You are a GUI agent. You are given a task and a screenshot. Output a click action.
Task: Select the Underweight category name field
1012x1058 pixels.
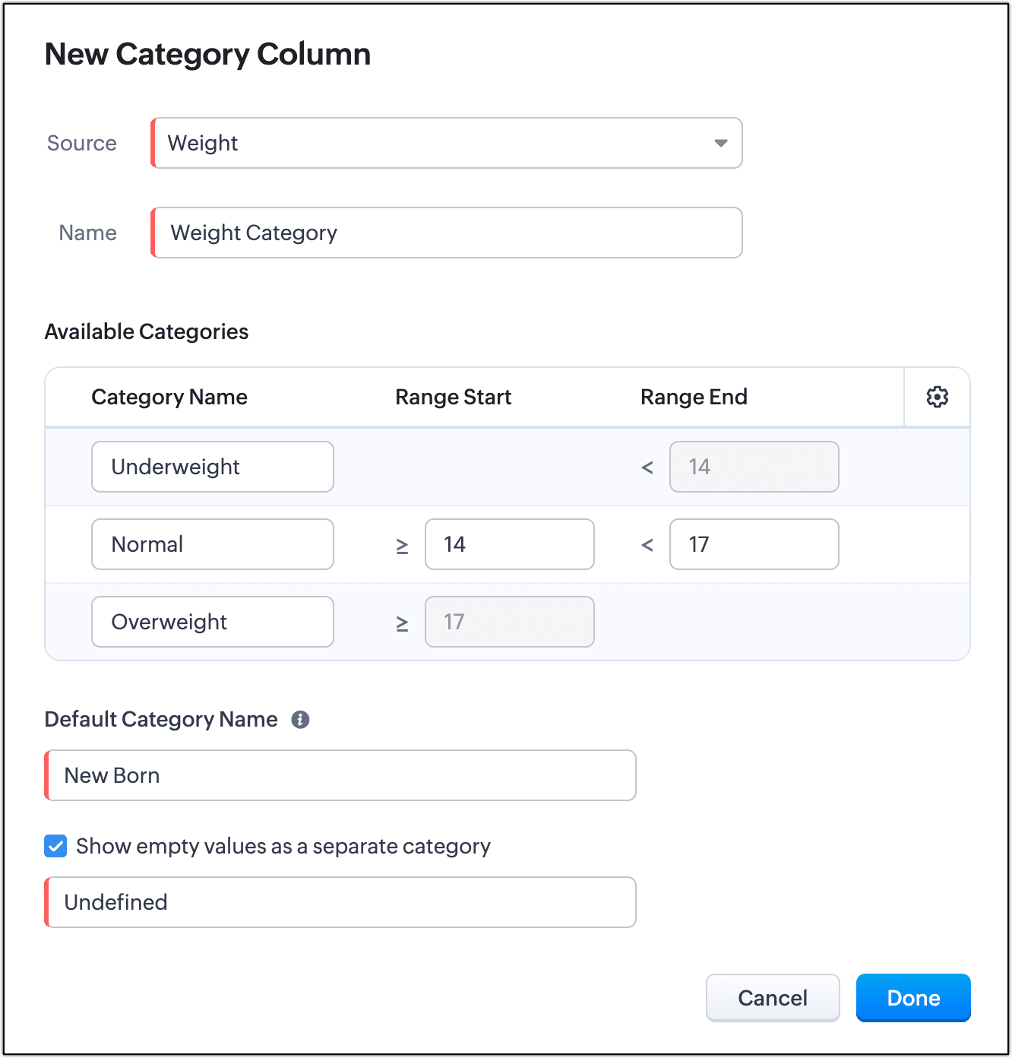point(213,467)
